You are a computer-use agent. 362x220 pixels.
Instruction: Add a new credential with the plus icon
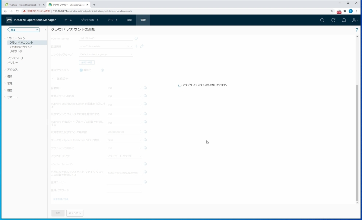(136, 46)
